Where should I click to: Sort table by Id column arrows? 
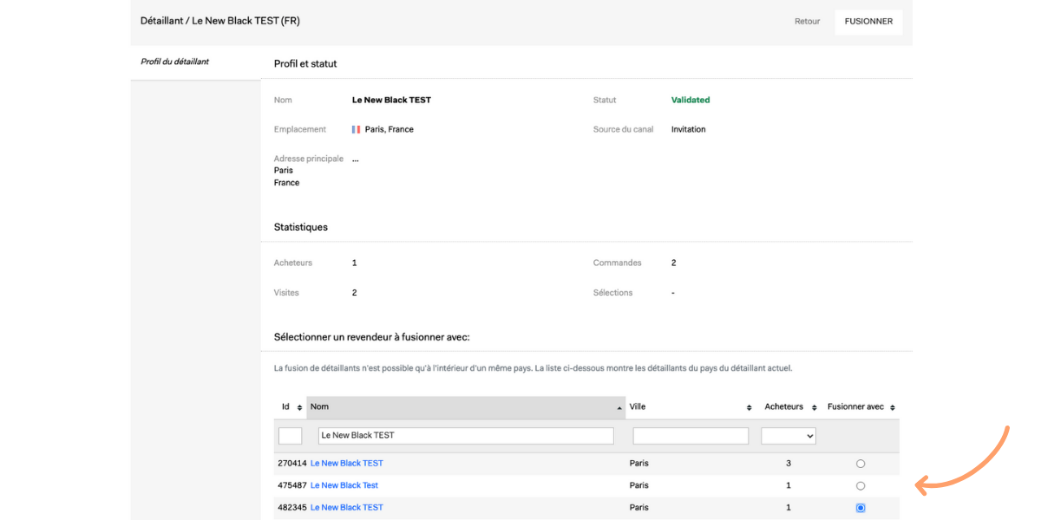[x=300, y=407]
